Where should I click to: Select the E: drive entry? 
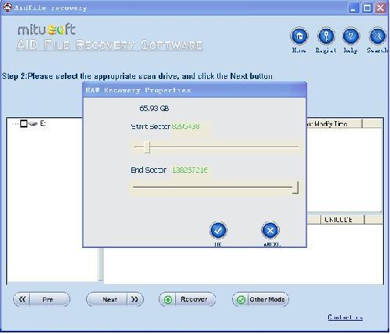(x=43, y=124)
